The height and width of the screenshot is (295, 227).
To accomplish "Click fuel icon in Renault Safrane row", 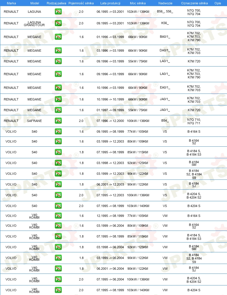I will coord(58,120).
